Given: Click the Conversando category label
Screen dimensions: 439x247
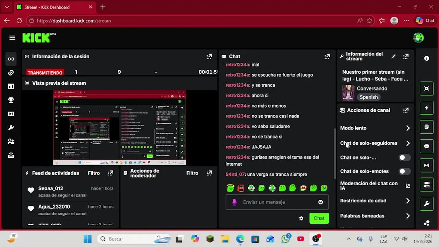Looking at the screenshot, I should click(372, 89).
